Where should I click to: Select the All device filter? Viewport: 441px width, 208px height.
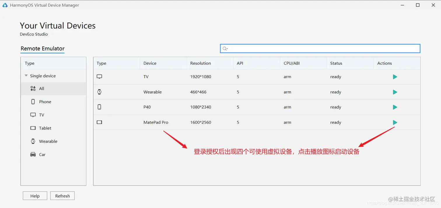point(53,89)
